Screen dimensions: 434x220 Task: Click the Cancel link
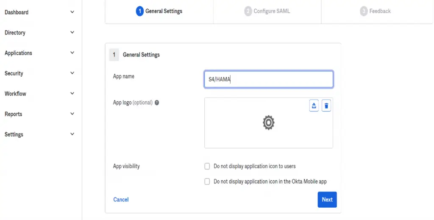121,200
